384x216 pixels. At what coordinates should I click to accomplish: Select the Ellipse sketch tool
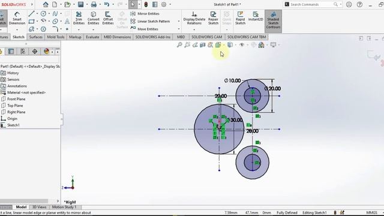[55, 22]
